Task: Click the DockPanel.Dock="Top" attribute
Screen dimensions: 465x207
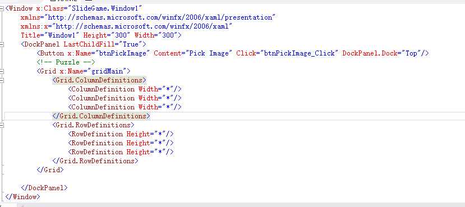Action: (x=381, y=53)
